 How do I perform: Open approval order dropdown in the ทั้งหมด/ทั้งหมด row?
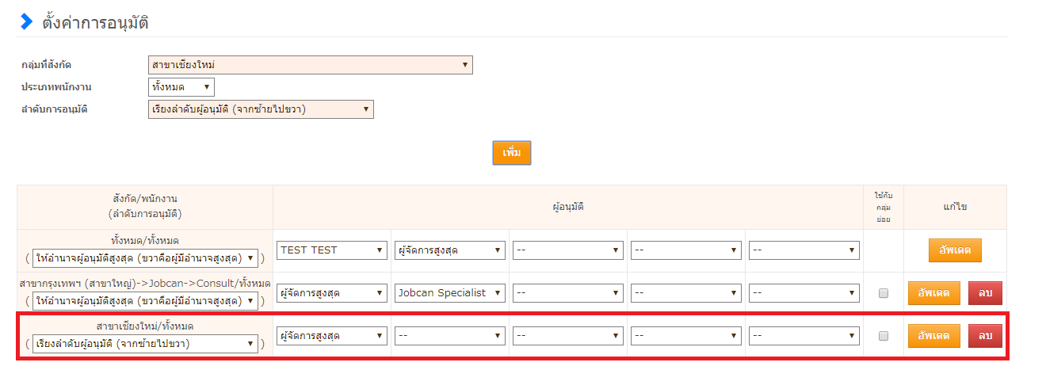point(145,258)
